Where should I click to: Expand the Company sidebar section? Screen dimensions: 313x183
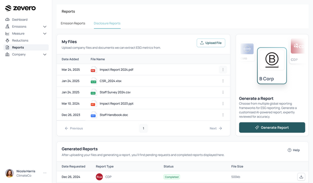[x=45, y=54]
